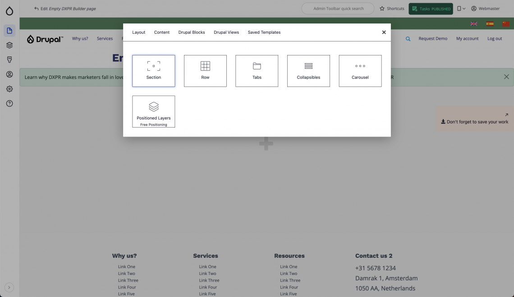
Task: Close the element picker dialog
Action: [x=384, y=32]
